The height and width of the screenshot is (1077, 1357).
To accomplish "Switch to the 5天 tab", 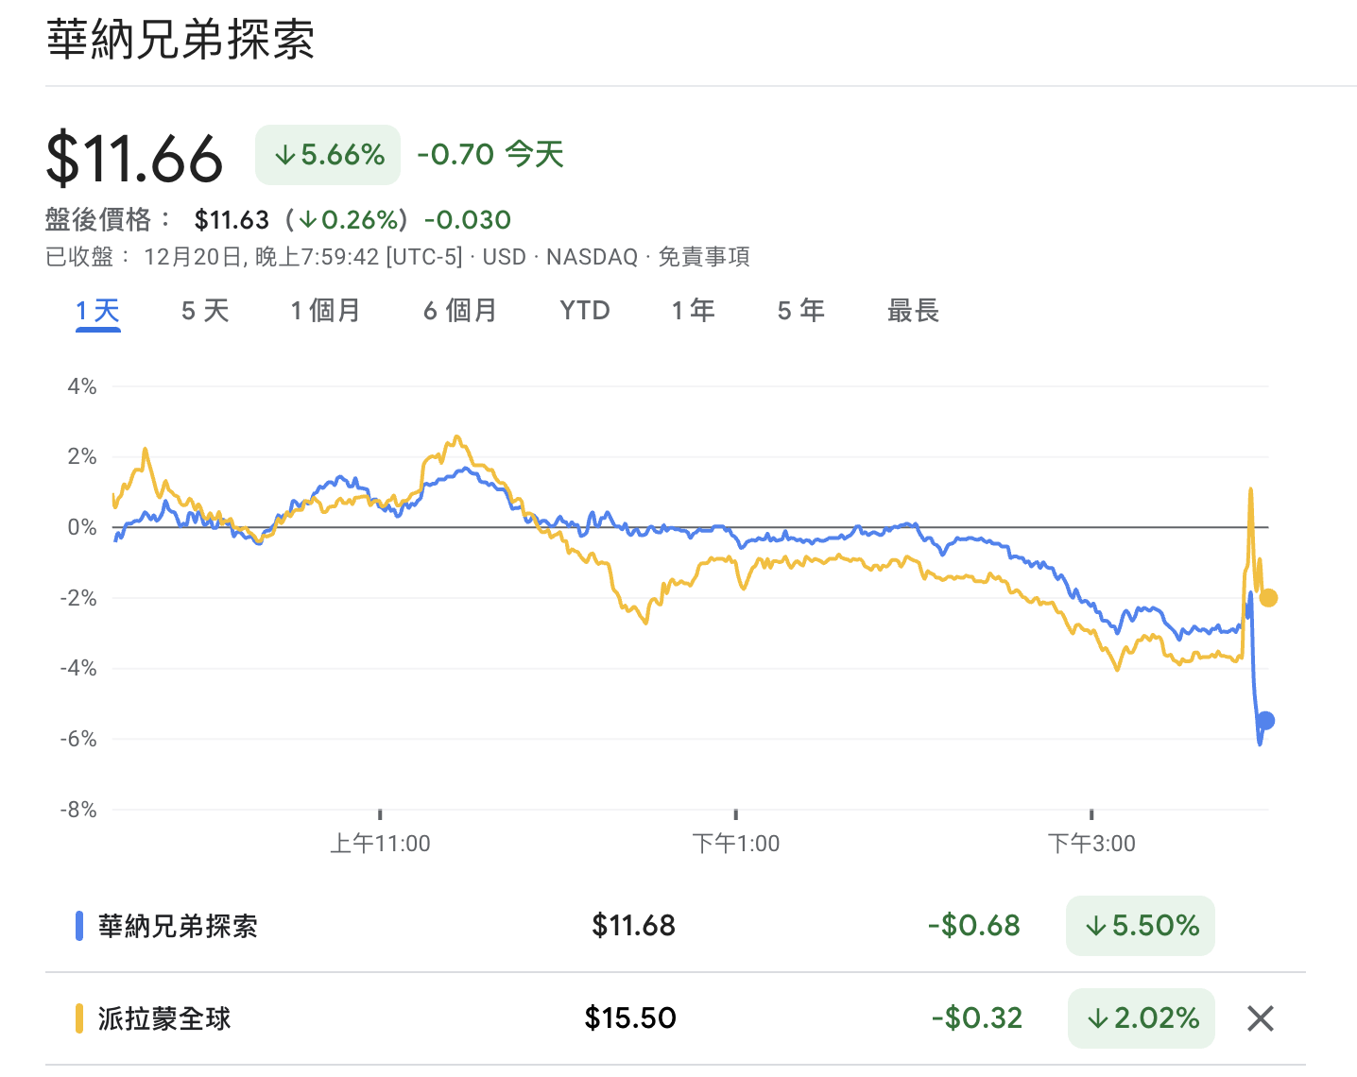I will pos(205,311).
